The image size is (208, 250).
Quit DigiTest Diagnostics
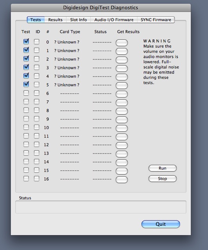point(161,224)
